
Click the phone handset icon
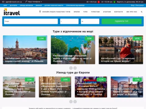(26, 2)
